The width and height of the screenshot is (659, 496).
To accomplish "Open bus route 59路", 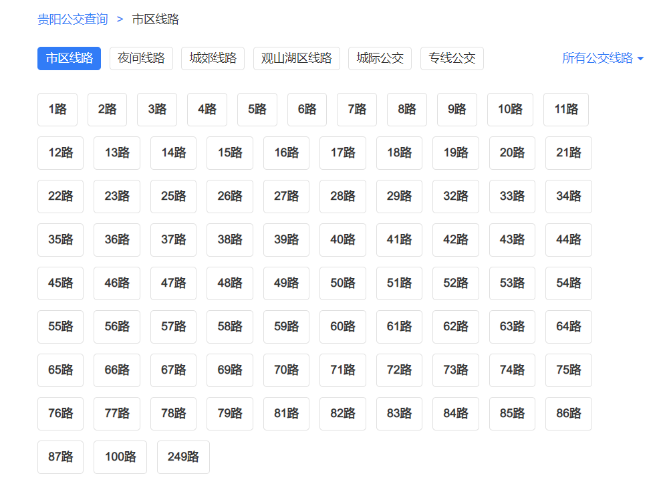I will (x=286, y=327).
